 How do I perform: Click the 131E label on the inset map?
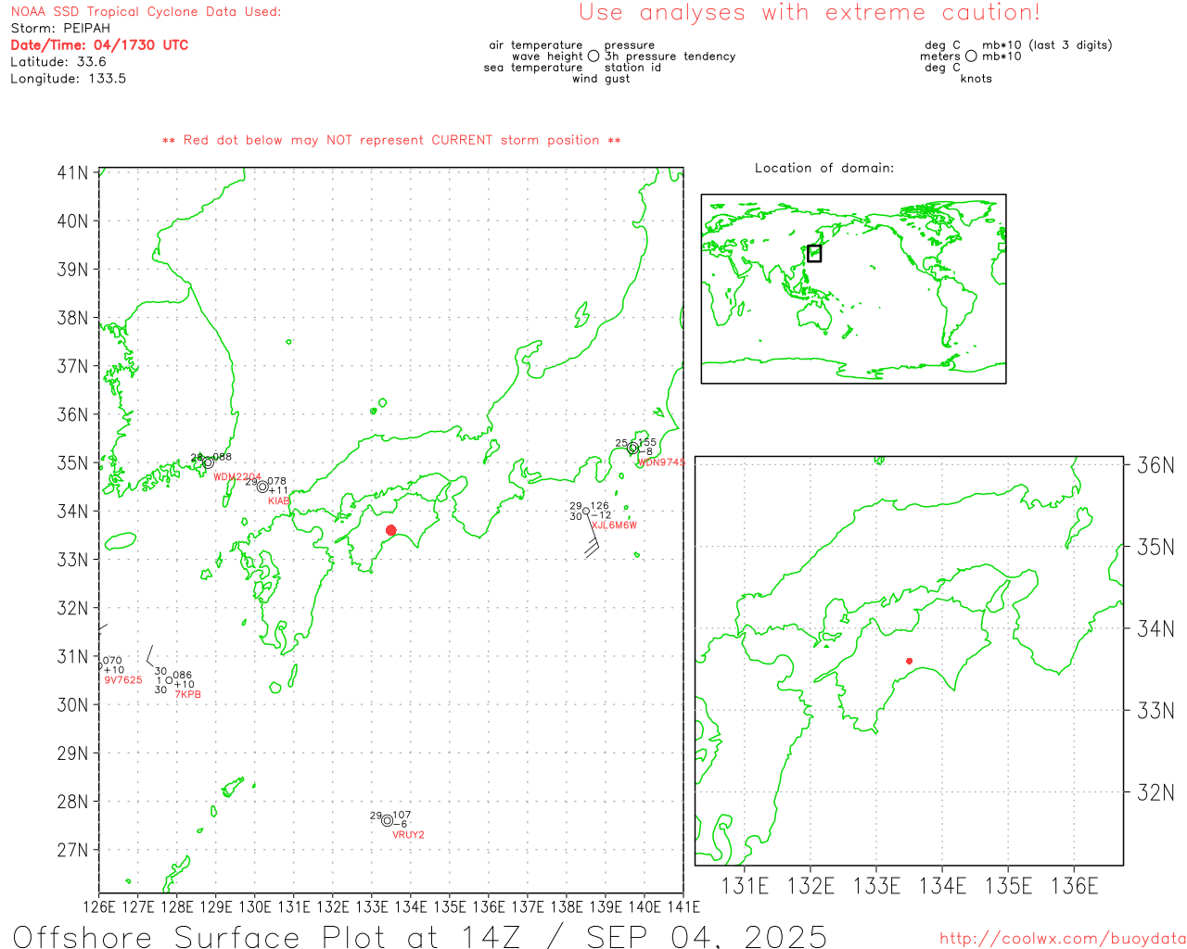coord(746,886)
